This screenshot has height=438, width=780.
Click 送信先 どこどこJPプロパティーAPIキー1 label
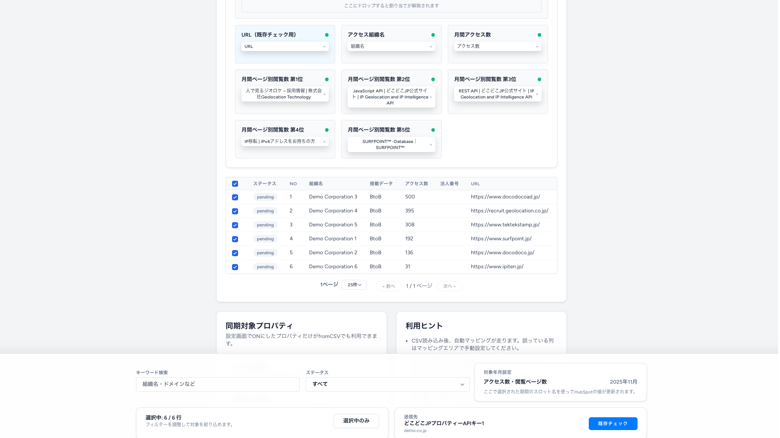tap(444, 424)
